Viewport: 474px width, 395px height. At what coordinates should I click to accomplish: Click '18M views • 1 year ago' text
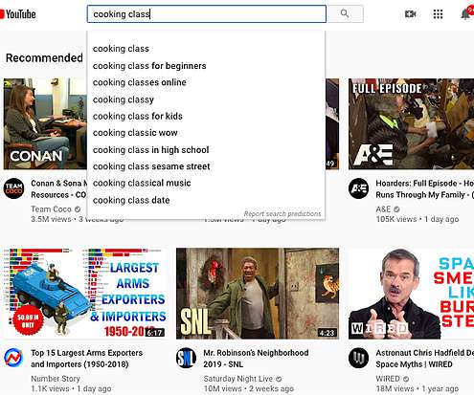pyautogui.click(x=417, y=389)
